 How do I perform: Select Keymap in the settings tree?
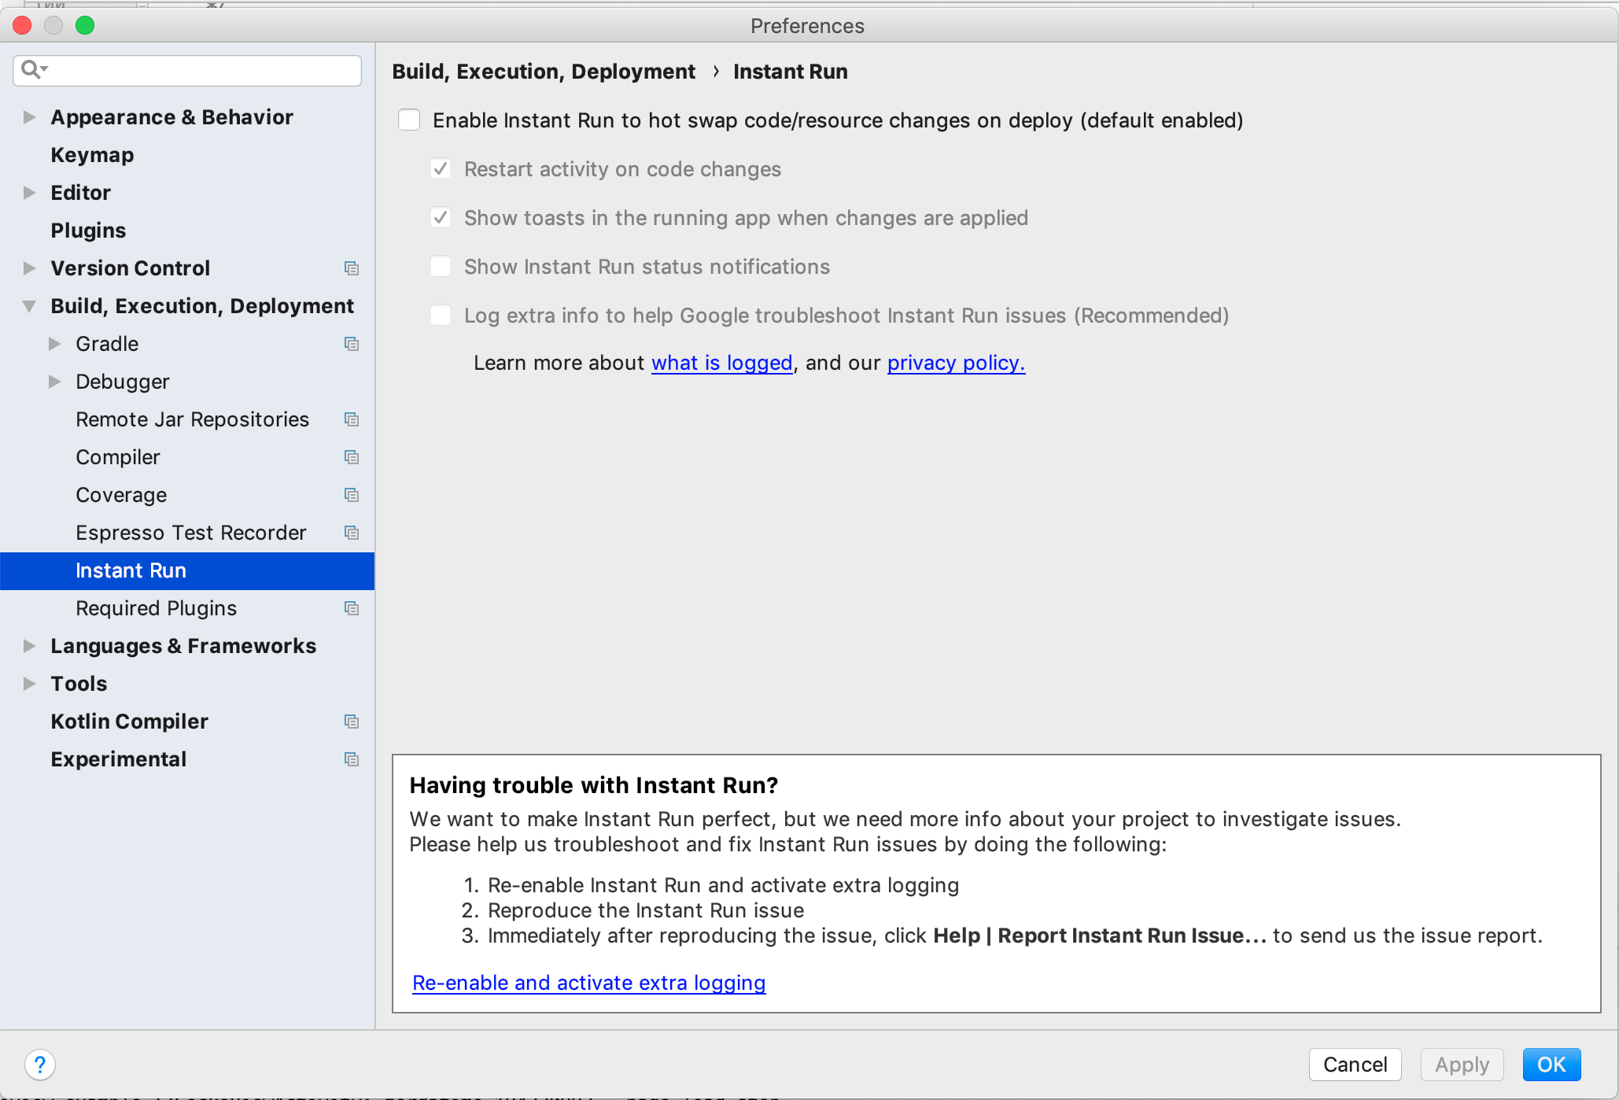(x=92, y=155)
